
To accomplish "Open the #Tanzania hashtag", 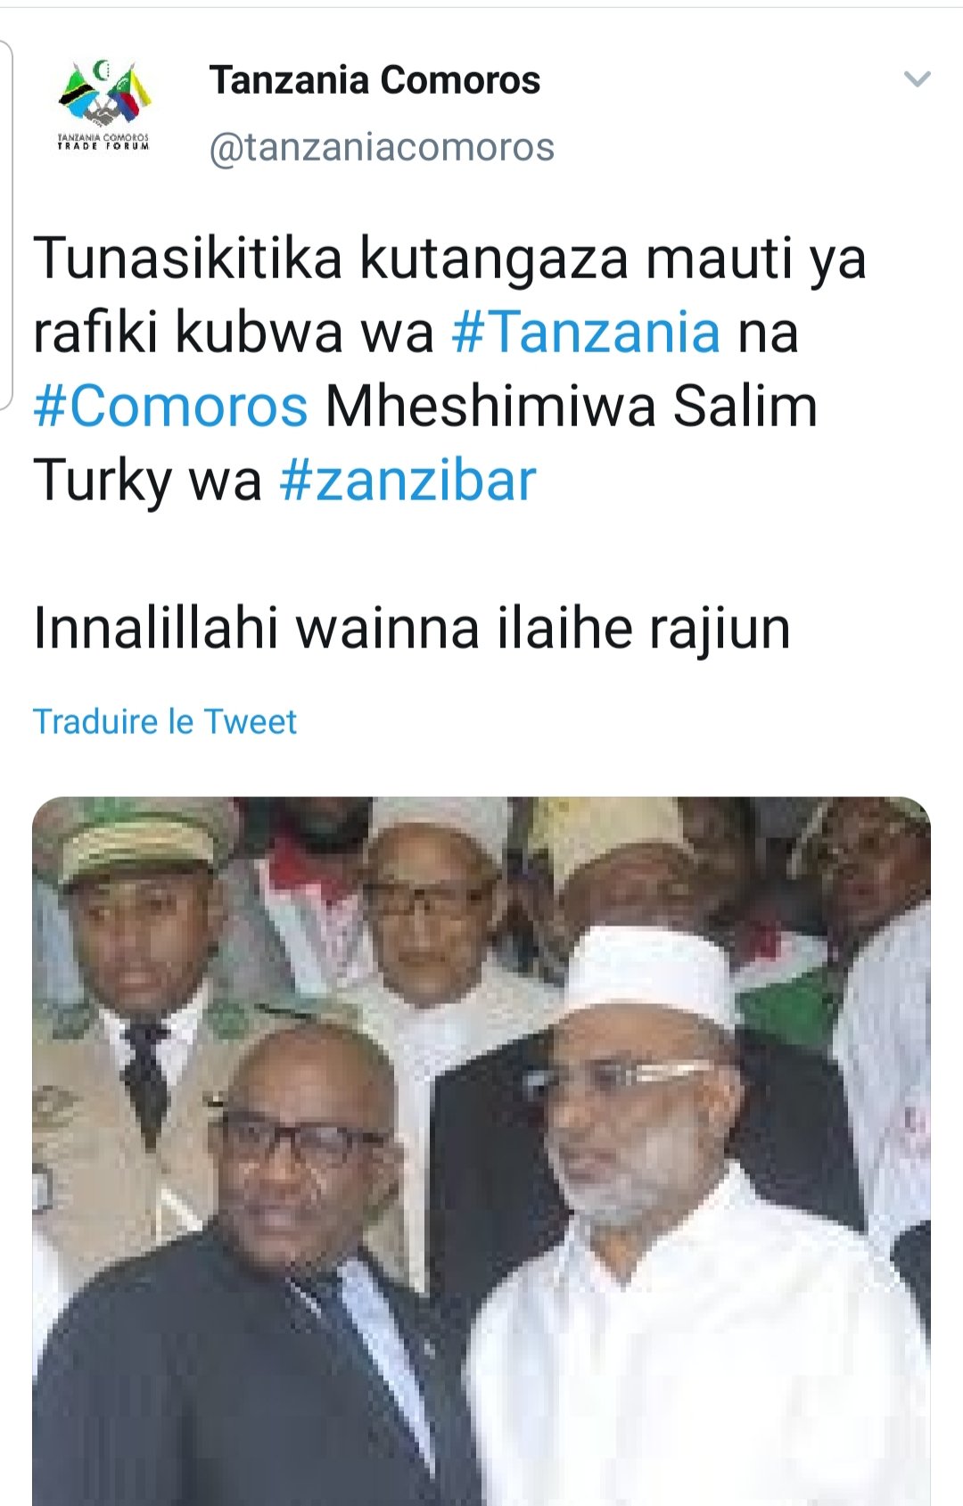I will (586, 333).
